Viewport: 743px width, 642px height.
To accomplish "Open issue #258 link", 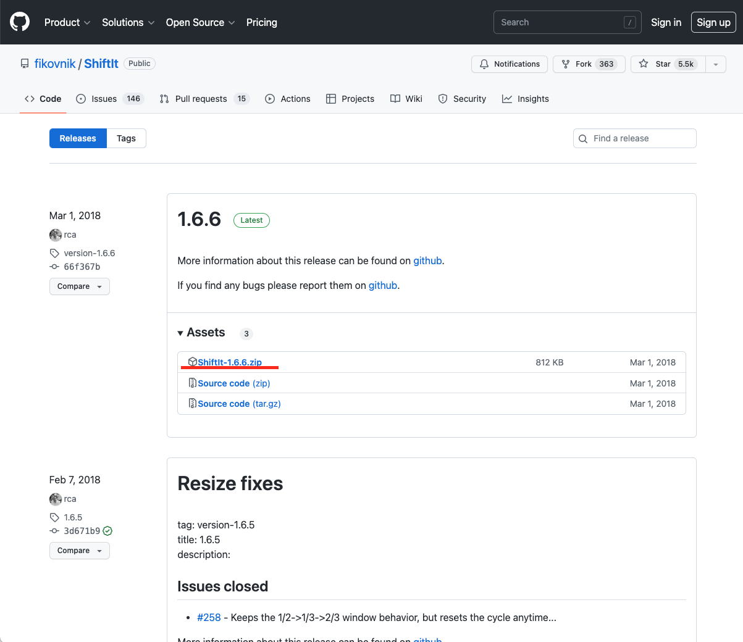I will (209, 617).
